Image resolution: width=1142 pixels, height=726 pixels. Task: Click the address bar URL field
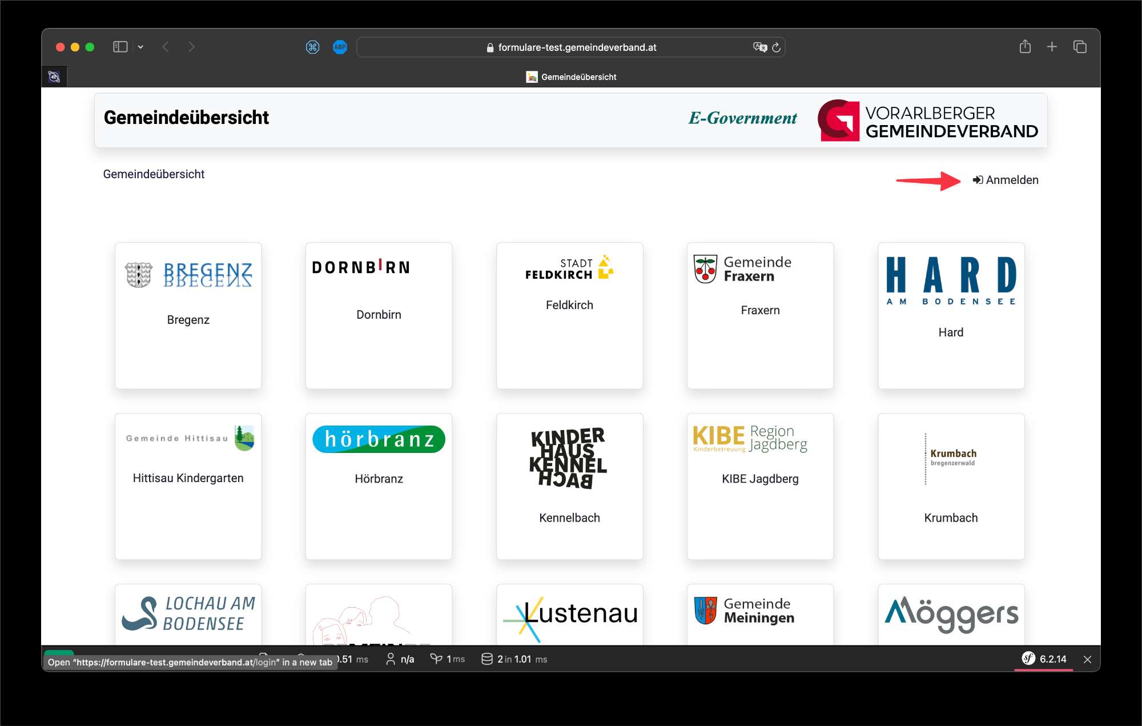(x=571, y=47)
